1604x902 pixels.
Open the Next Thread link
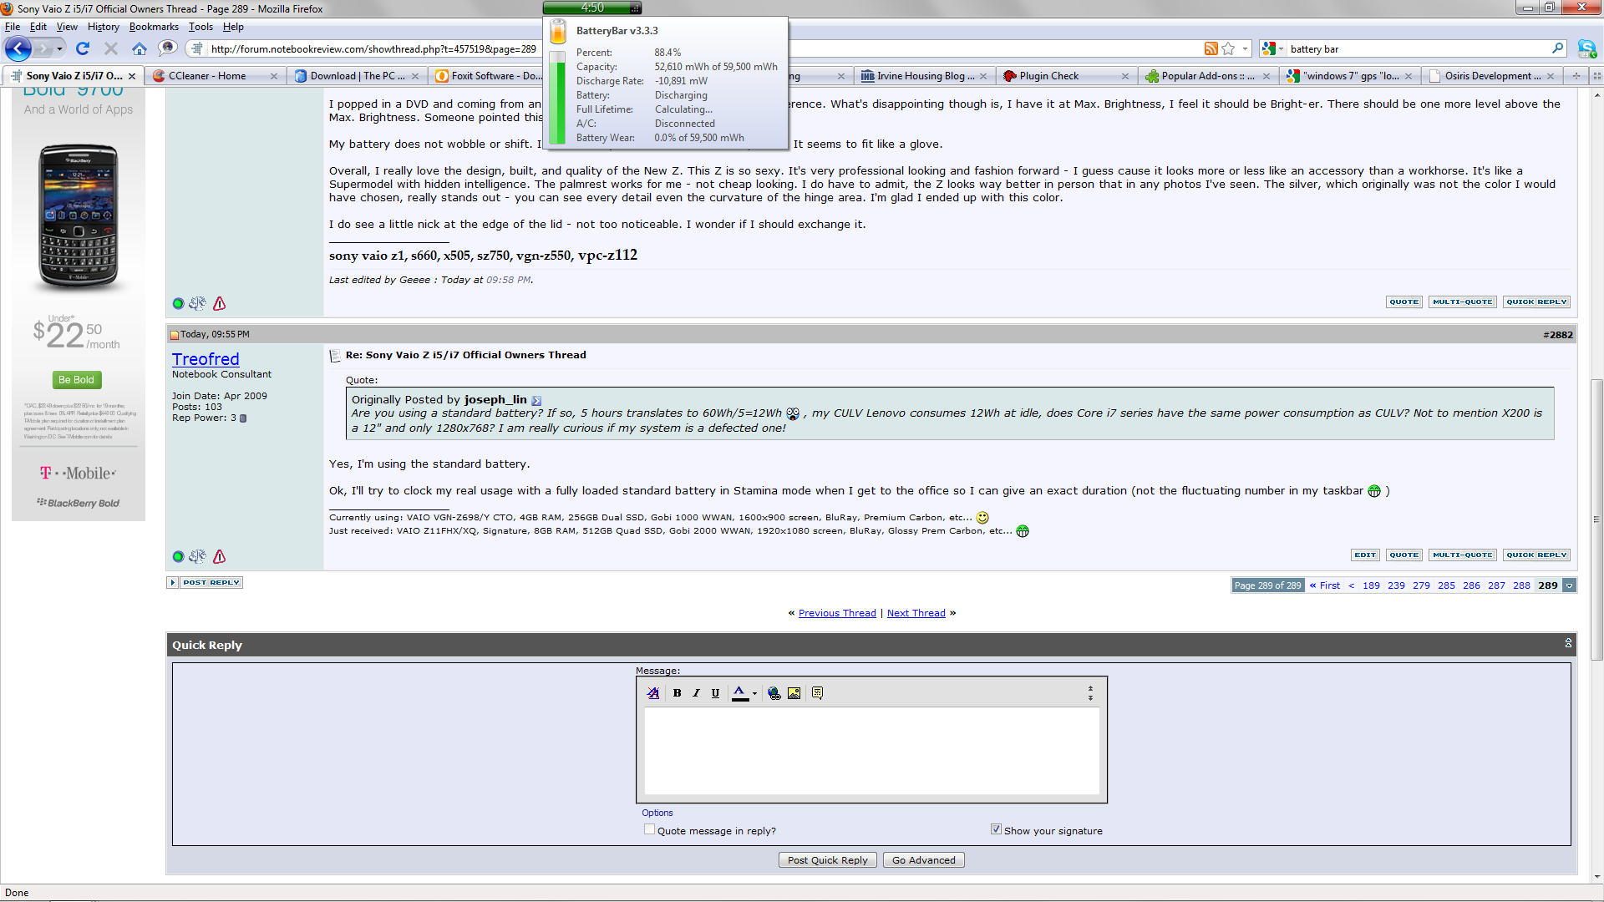(916, 613)
